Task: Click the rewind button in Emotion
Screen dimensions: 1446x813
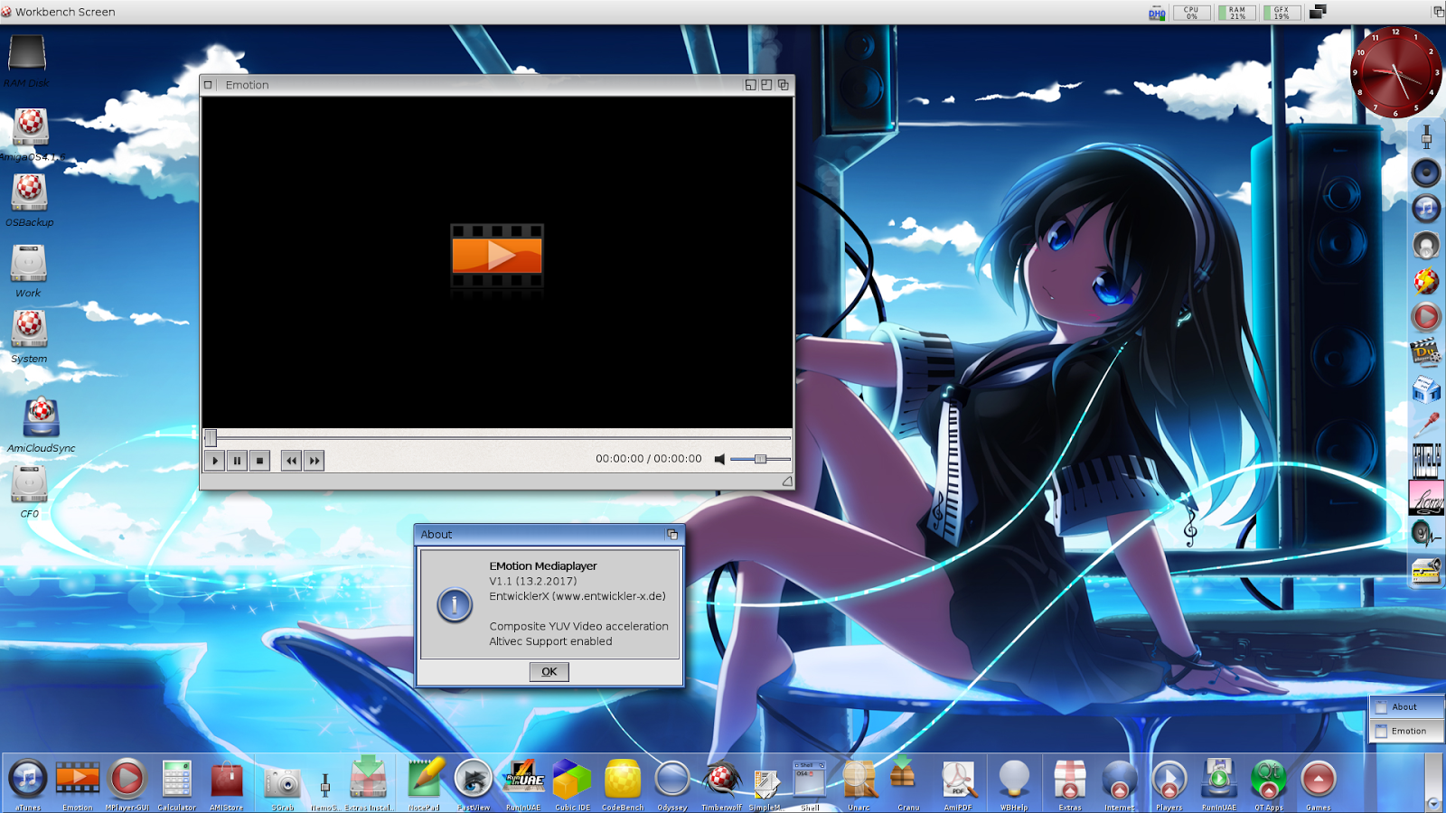Action: (x=291, y=461)
